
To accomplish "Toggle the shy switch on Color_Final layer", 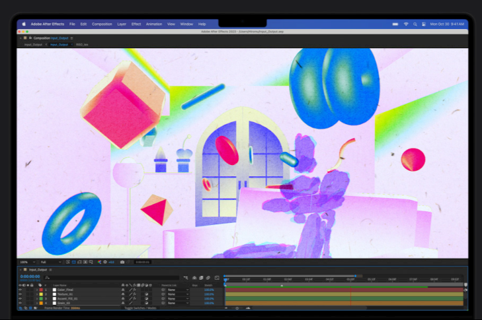I will 123,290.
